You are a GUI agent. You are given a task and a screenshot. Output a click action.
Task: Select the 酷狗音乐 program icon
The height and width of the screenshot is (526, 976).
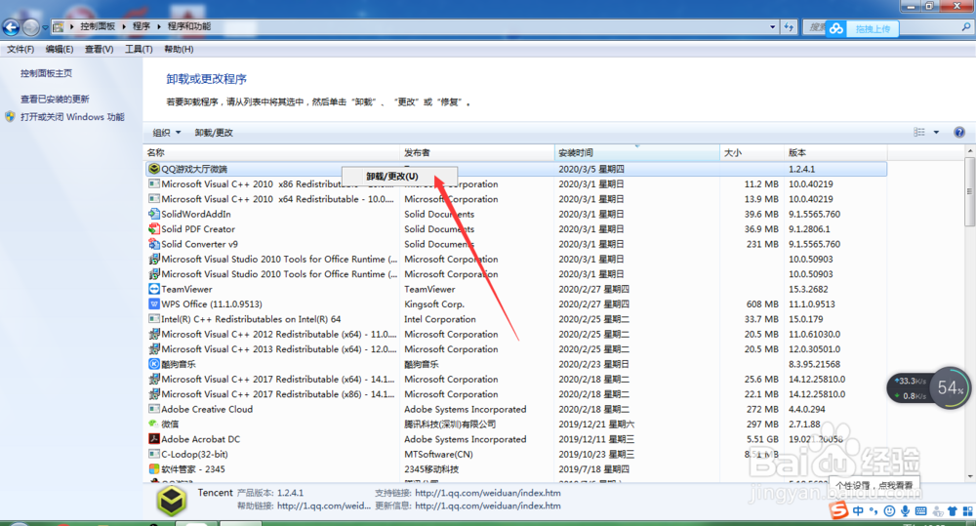pyautogui.click(x=154, y=364)
